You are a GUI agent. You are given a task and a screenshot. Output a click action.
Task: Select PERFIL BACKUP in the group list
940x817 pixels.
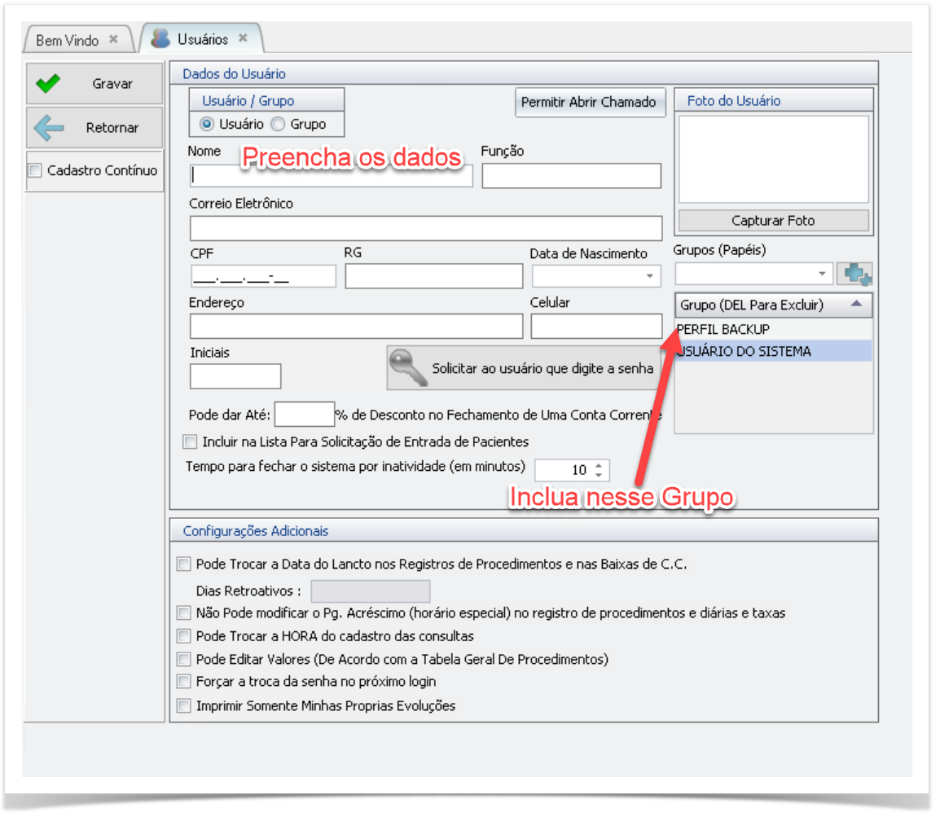tap(723, 329)
